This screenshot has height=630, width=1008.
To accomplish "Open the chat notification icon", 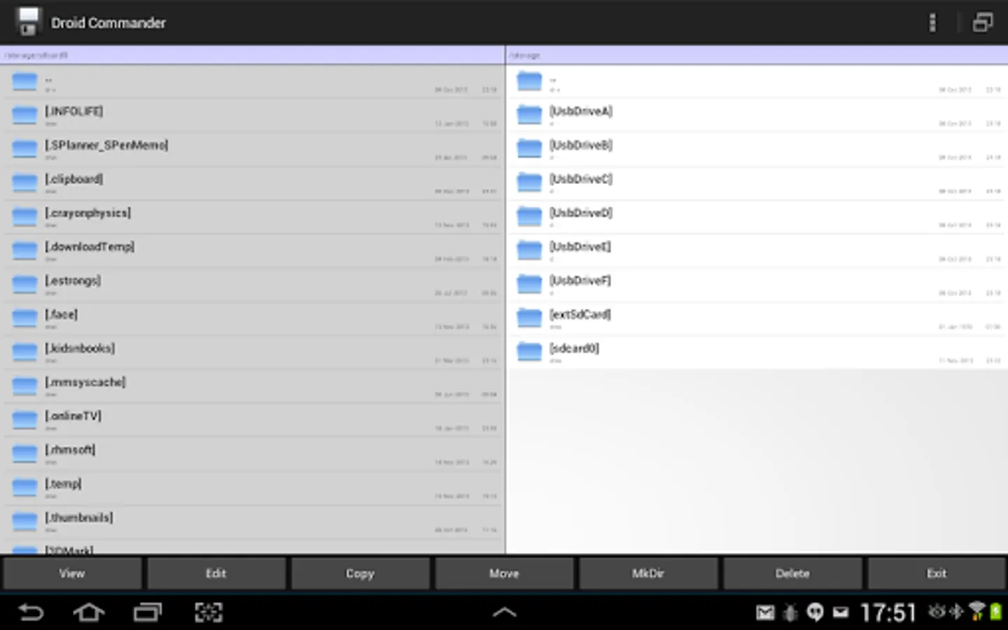I will point(815,613).
